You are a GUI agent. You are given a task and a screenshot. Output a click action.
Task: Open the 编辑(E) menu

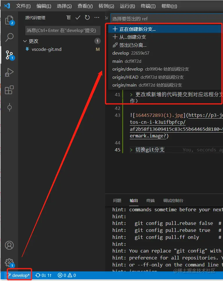tap(44, 6)
